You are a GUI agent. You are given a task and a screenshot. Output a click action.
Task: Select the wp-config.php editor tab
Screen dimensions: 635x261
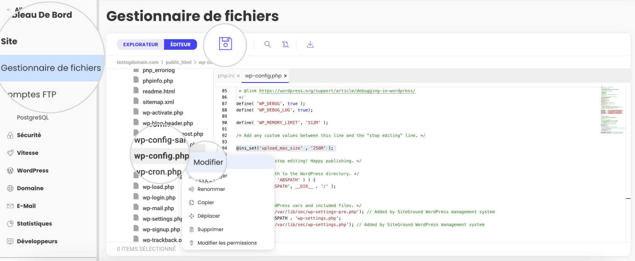click(263, 76)
